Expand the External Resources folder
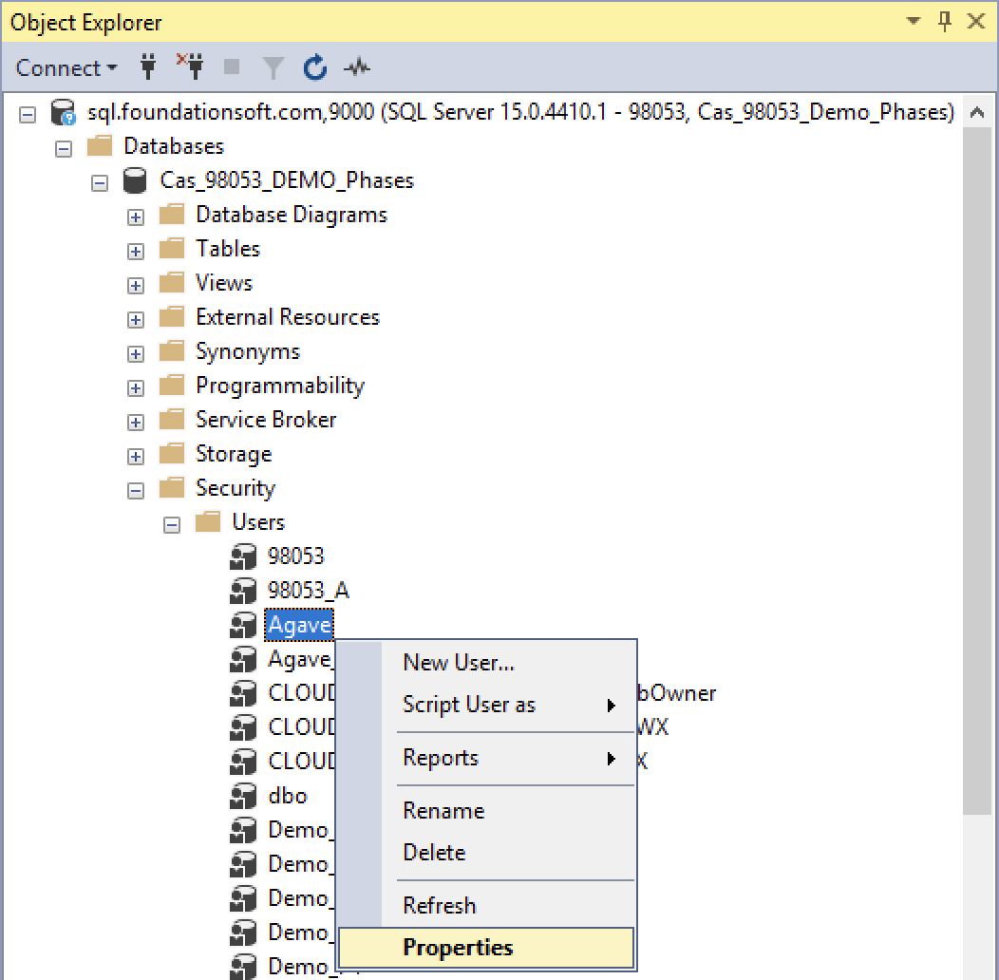Viewport: 999px width, 980px height. 135,320
